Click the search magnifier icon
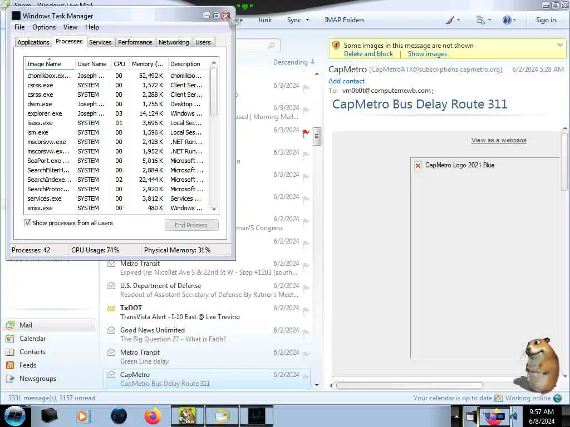 coord(271,46)
